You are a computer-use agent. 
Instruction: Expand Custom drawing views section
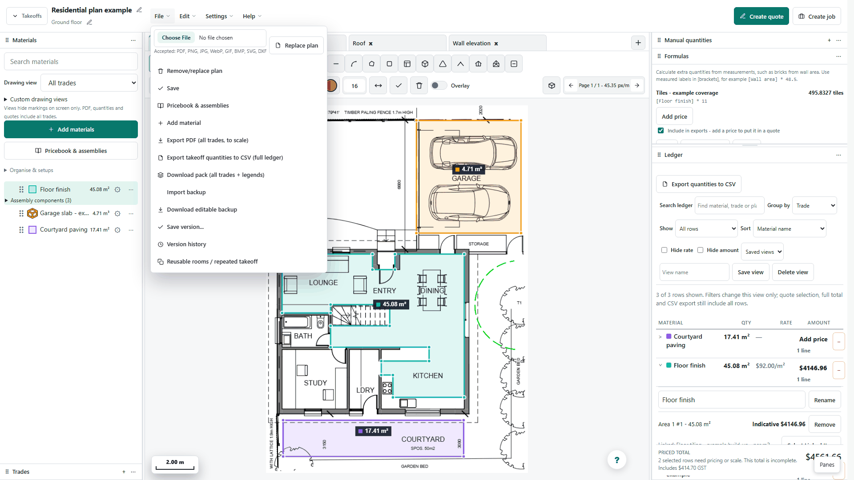pos(36,100)
